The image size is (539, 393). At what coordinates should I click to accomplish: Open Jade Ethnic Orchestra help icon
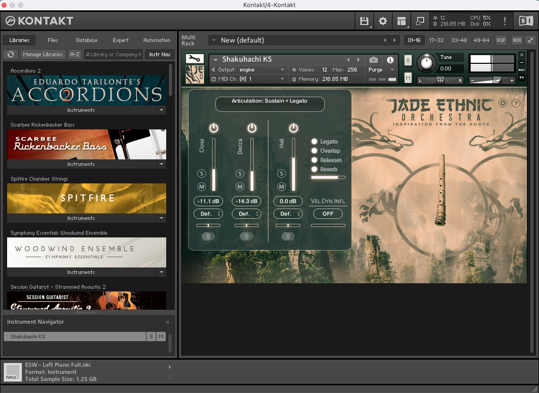pyautogui.click(x=516, y=103)
